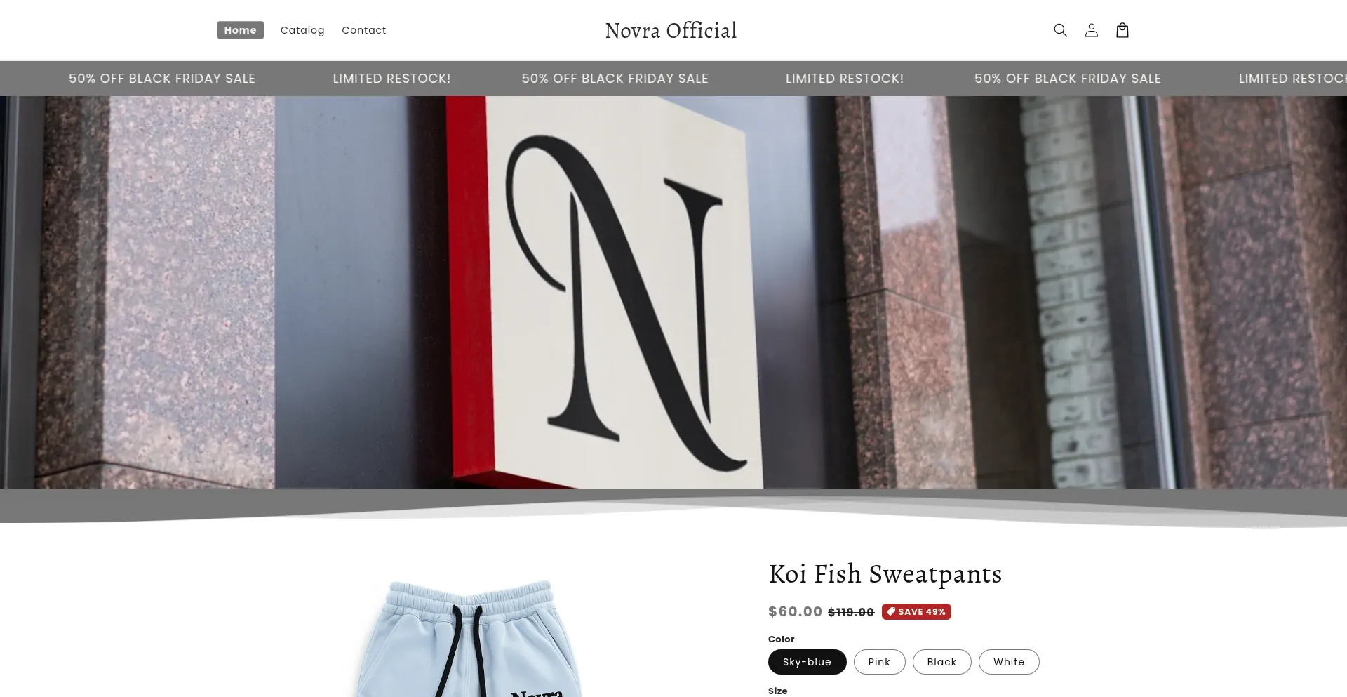Screen dimensions: 1347x697
Task: Choose the White color variant
Action: (1009, 662)
